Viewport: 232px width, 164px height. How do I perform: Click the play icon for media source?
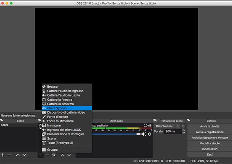tap(44, 121)
